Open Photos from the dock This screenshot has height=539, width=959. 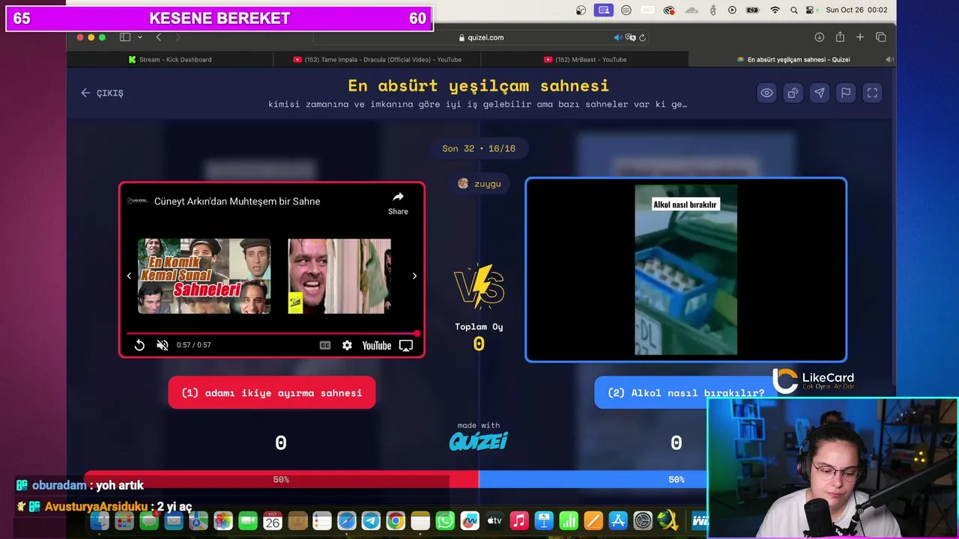tap(223, 521)
